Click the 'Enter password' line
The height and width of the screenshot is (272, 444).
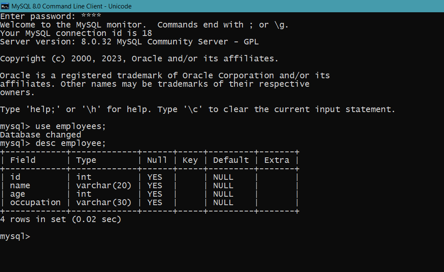pyautogui.click(x=50, y=16)
